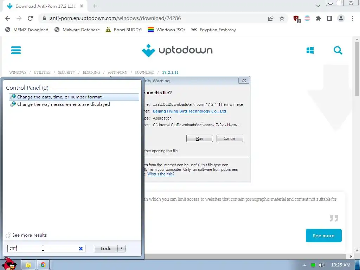This screenshot has width=360, height=270.
Task: Open the tab search chevron
Action: [x=318, y=6]
